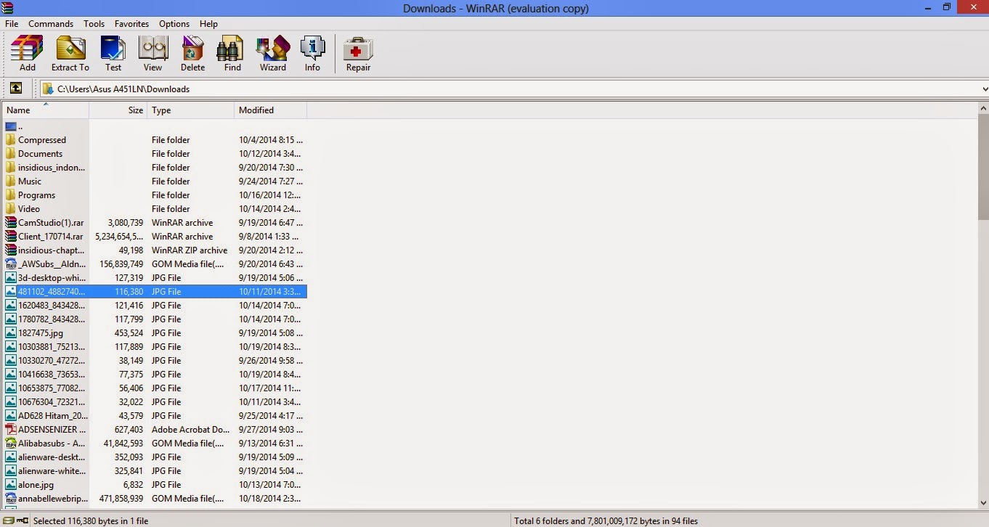
Task: Select the alienware-deskt... JPG file
Action: coord(155,457)
